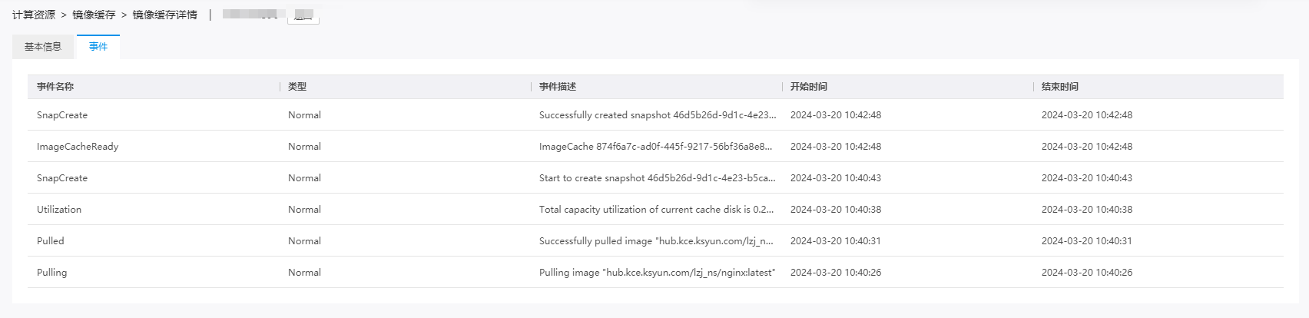Click the "Successfully pulled image" description

pos(656,241)
